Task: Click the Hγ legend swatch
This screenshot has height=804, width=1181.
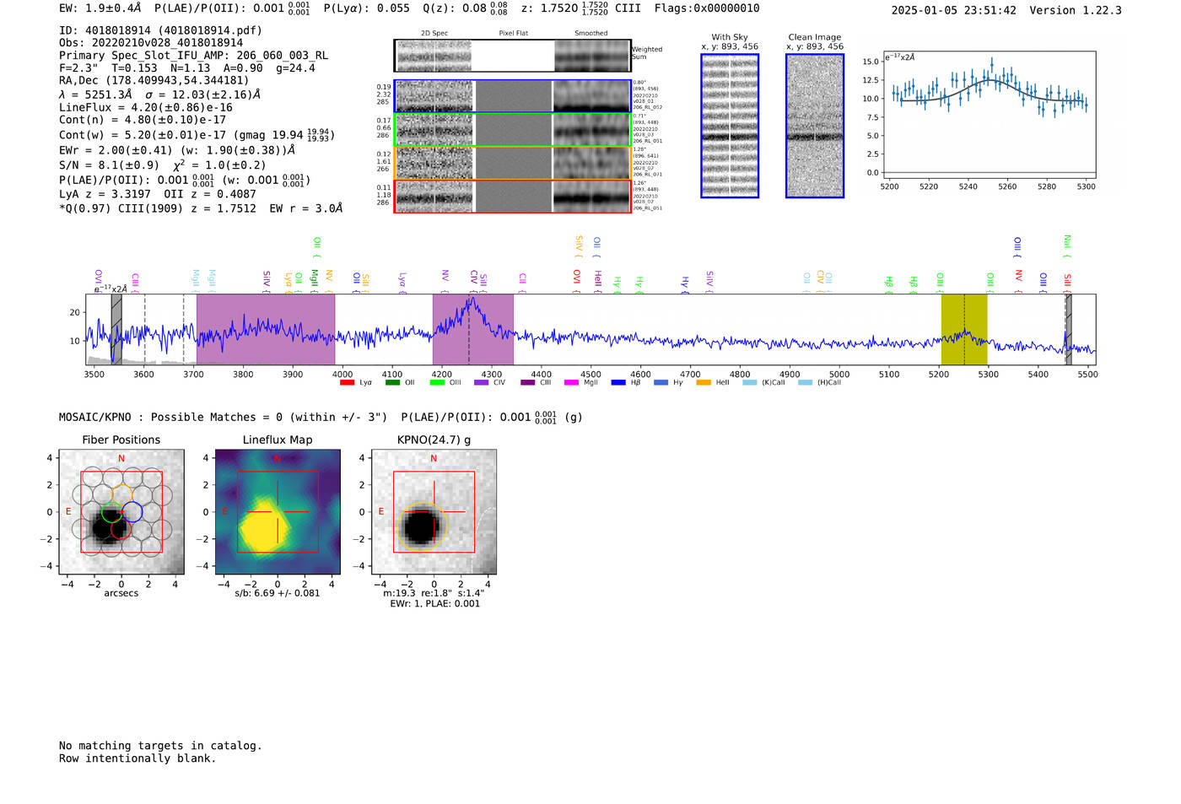Action: pos(661,382)
